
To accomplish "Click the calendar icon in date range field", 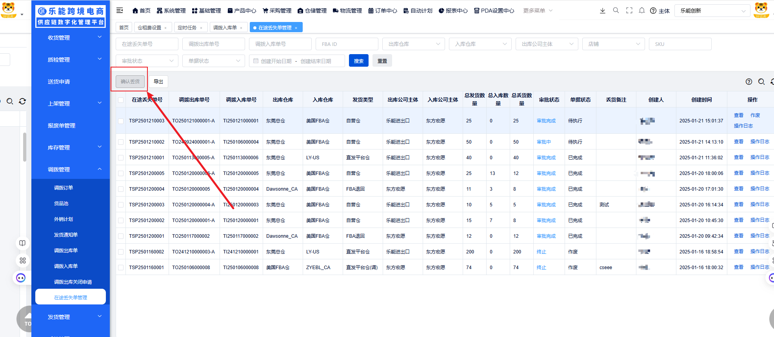I will tap(256, 61).
